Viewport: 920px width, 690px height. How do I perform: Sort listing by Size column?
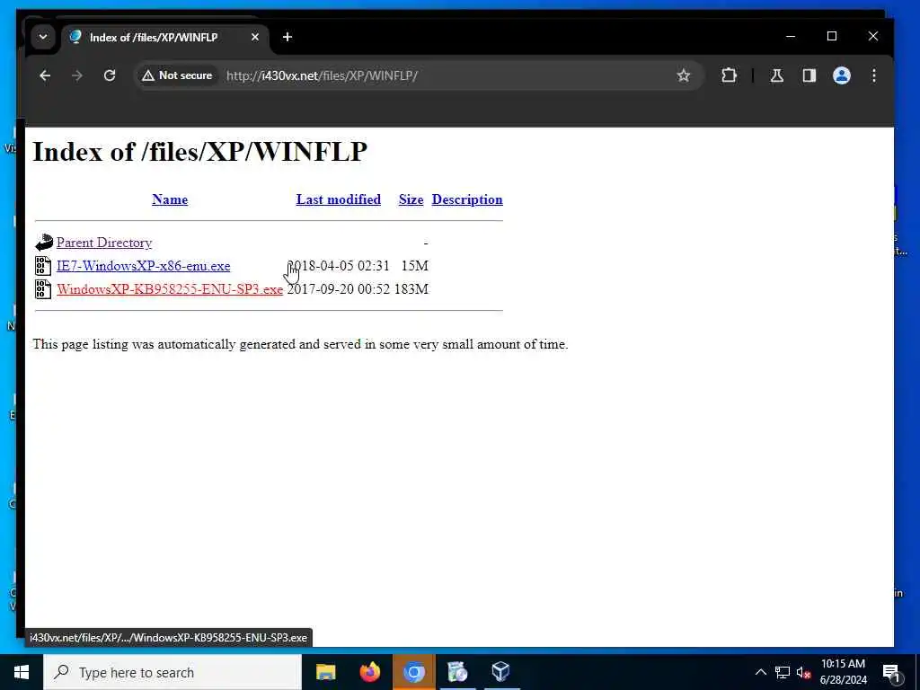point(411,199)
